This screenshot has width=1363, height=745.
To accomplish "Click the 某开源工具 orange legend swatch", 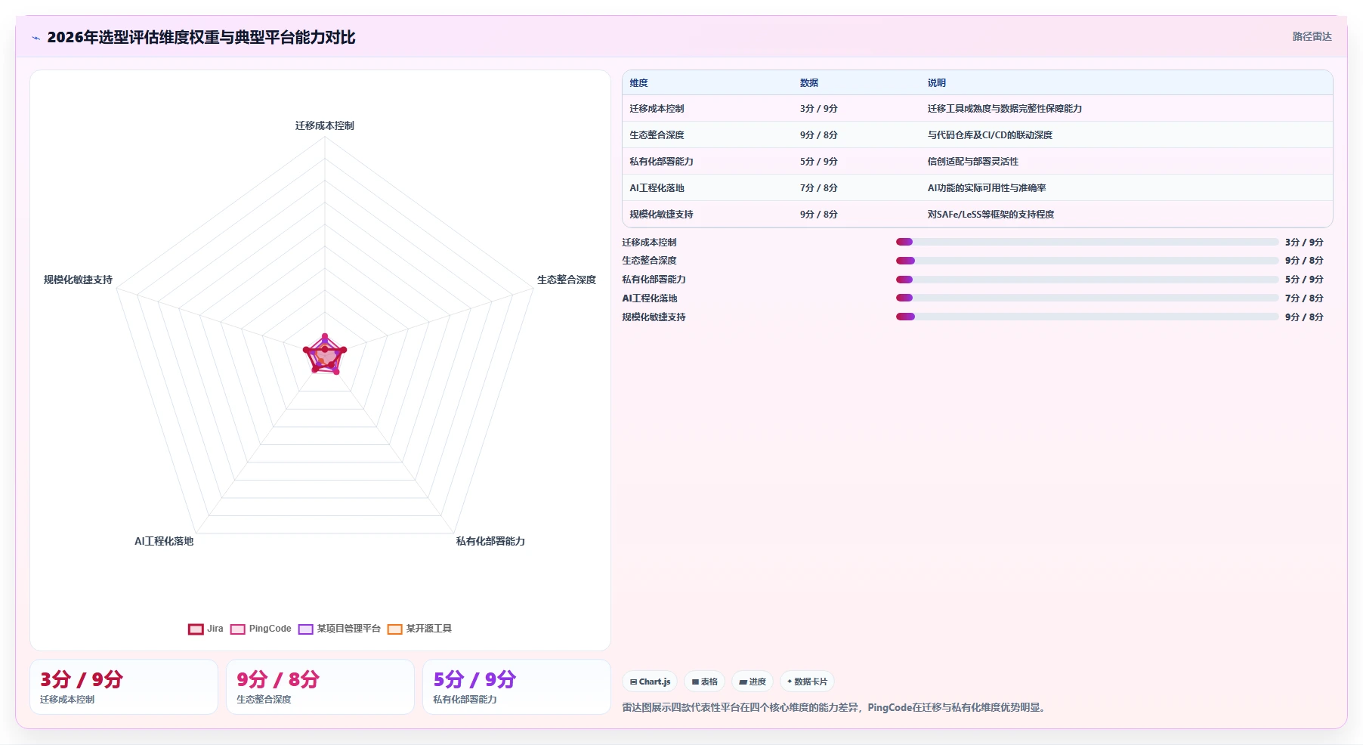I will tap(394, 629).
